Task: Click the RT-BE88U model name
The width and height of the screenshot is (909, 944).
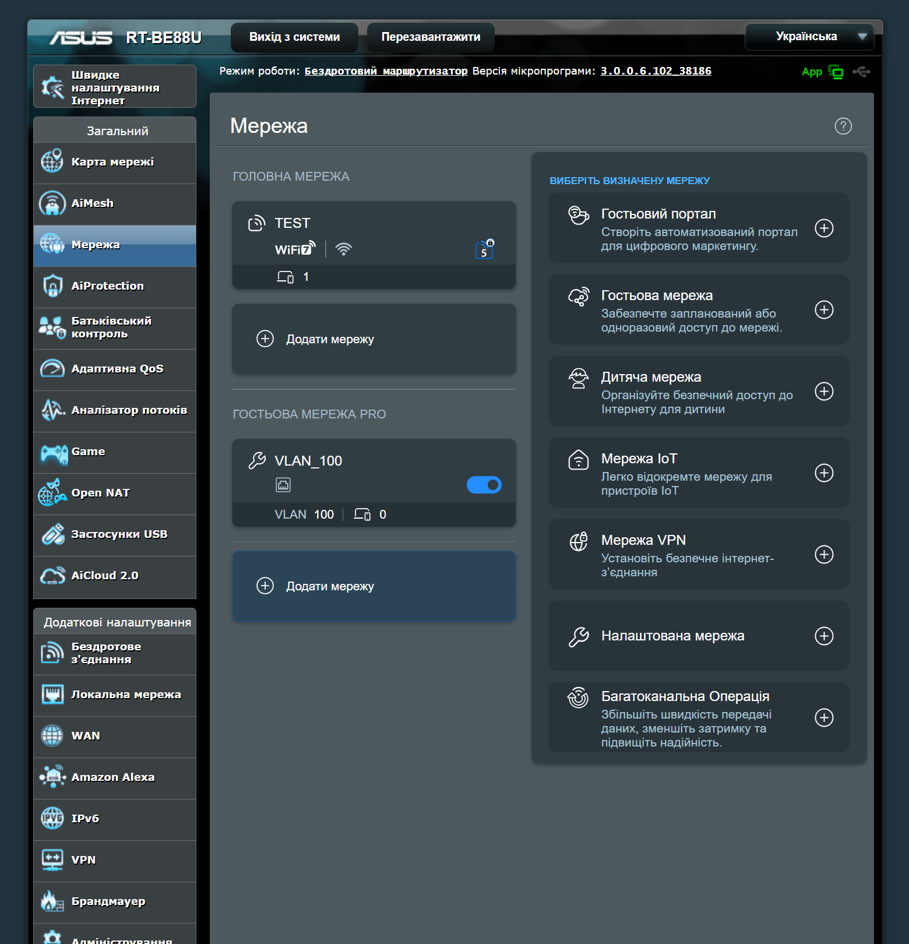Action: click(164, 38)
